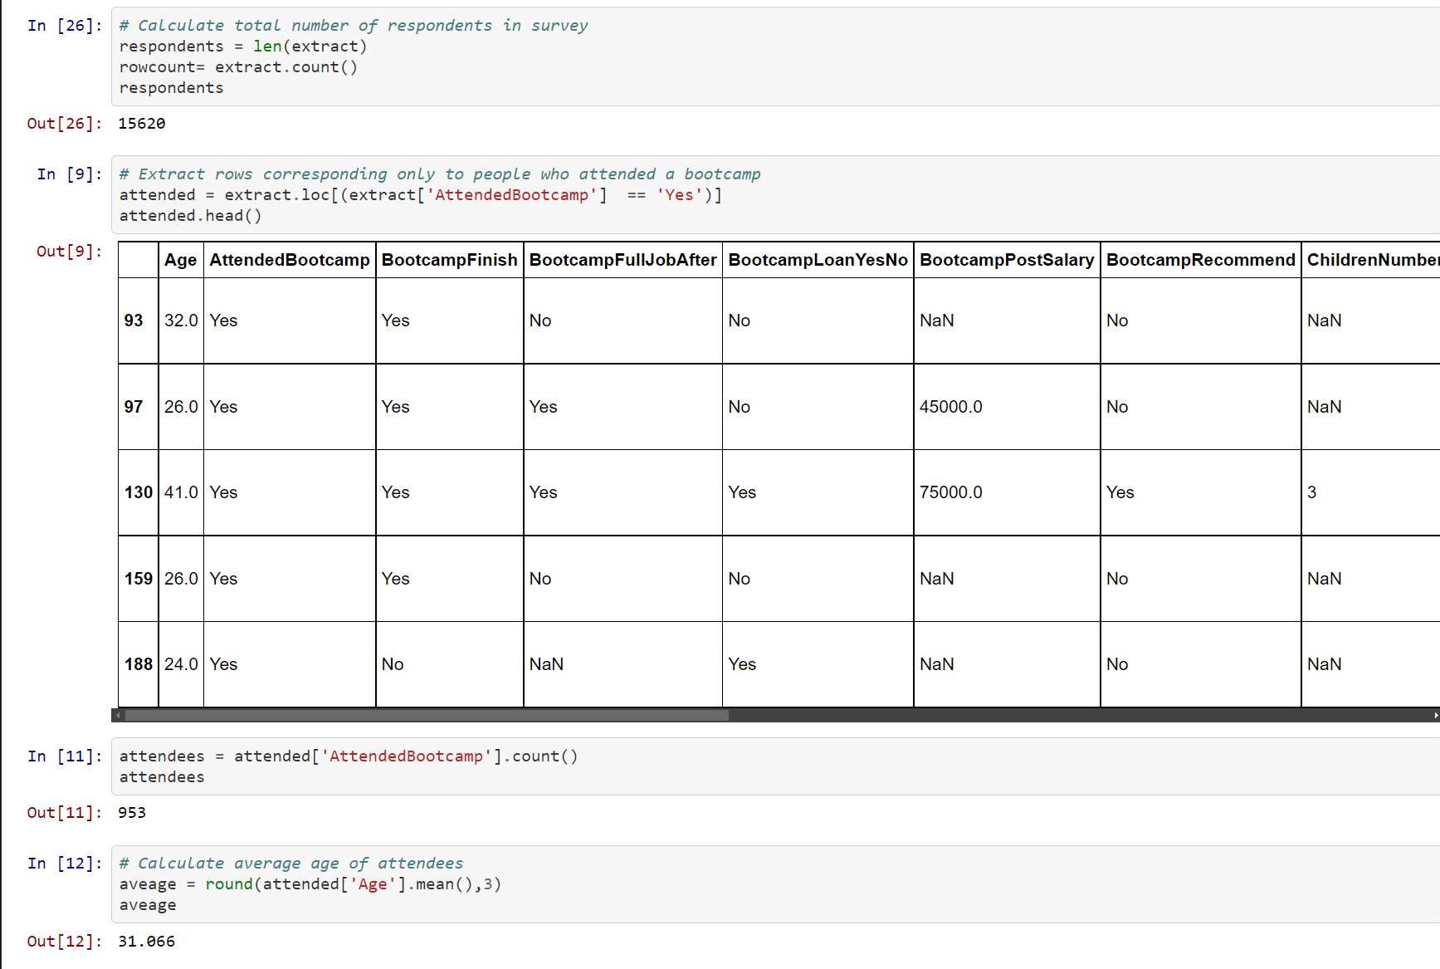Image resolution: width=1440 pixels, height=969 pixels.
Task: Click the left scroll arrow under the table
Action: pyautogui.click(x=117, y=715)
